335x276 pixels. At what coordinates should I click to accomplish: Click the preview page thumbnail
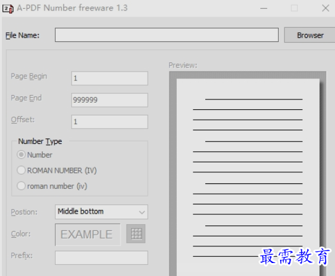(248, 177)
